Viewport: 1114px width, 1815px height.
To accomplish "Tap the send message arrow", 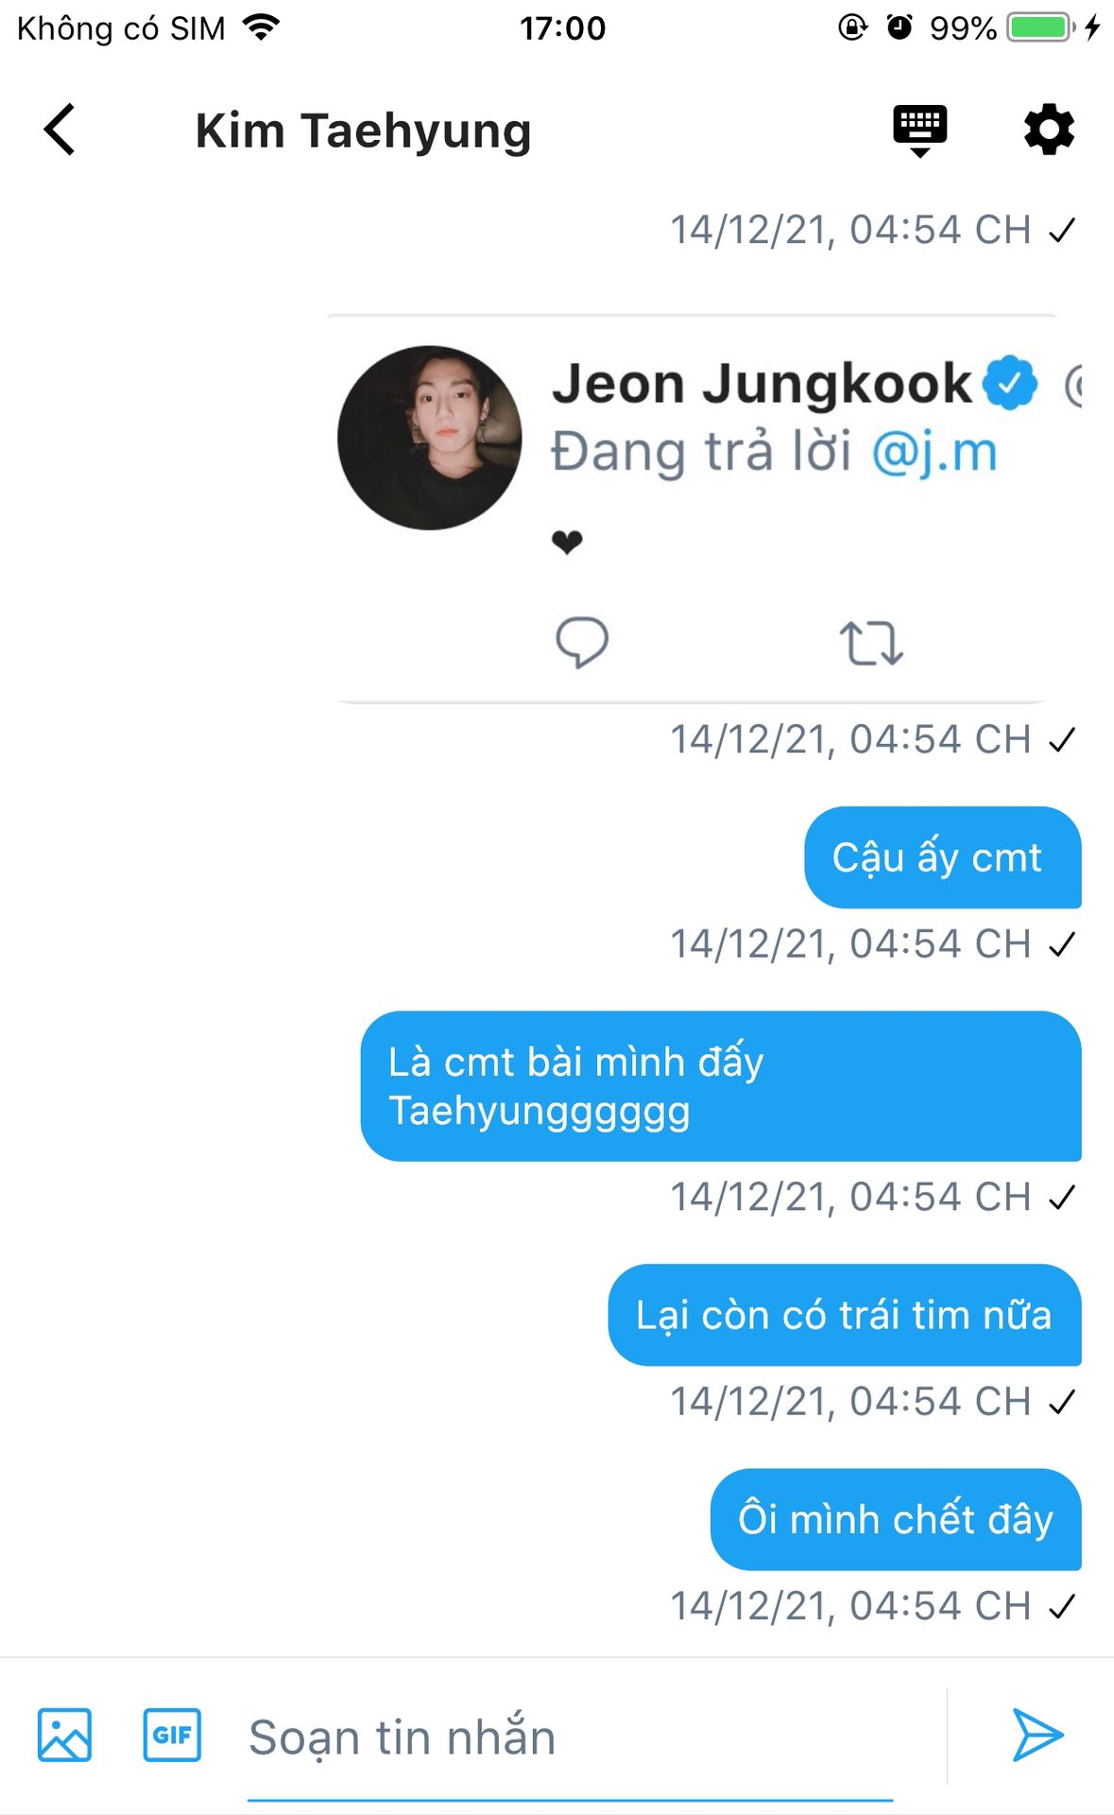I will click(1037, 1735).
